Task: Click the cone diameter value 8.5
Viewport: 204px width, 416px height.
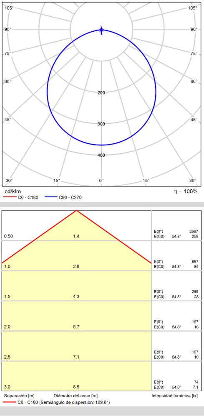Action: coord(76,387)
